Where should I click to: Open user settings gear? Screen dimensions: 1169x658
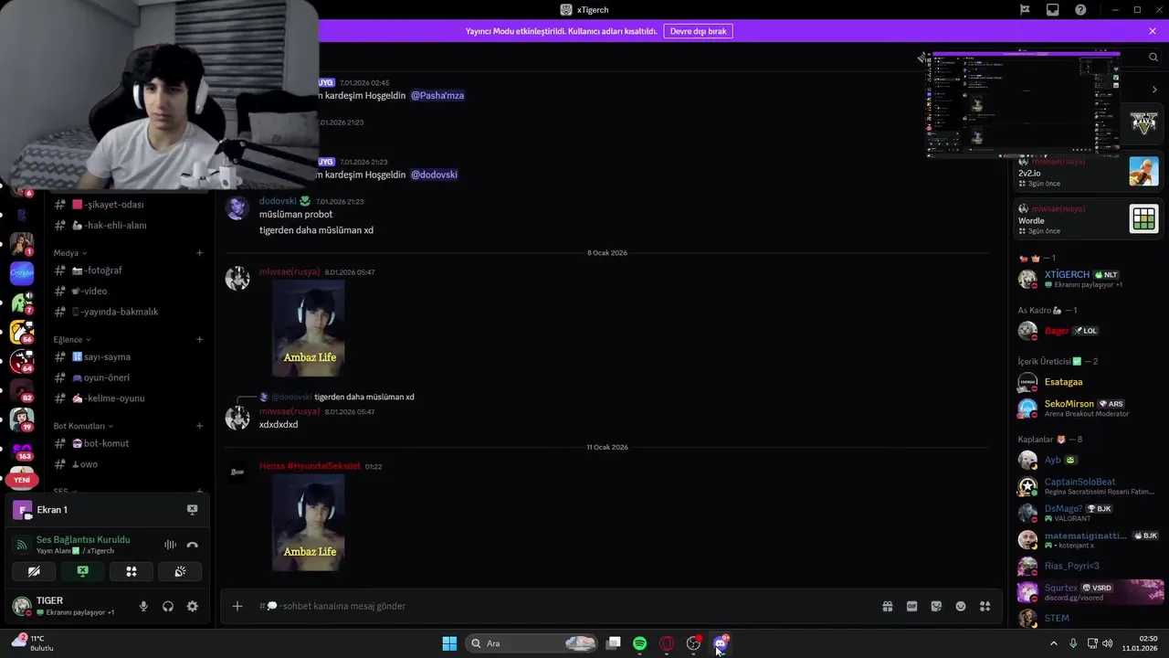point(192,606)
